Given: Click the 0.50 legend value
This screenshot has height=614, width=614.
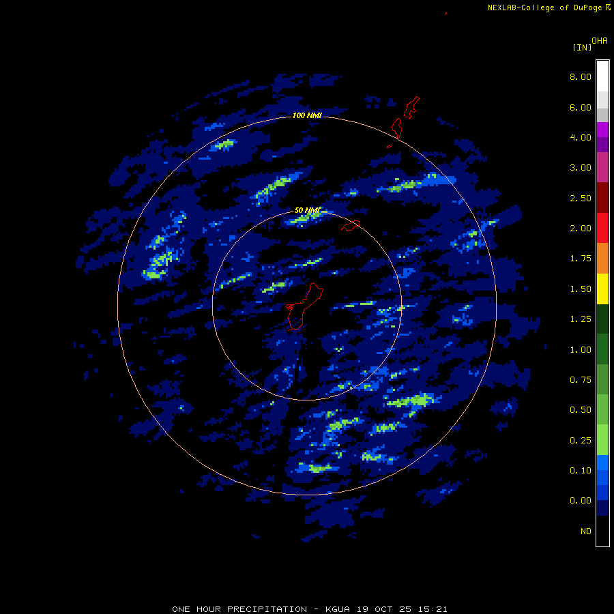Looking at the screenshot, I should tap(581, 410).
